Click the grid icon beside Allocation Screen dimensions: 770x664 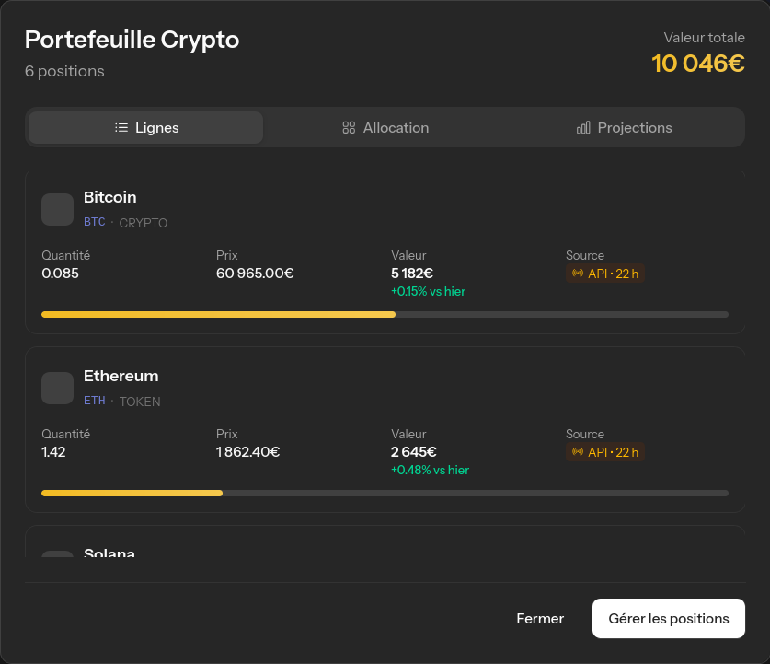(x=349, y=128)
